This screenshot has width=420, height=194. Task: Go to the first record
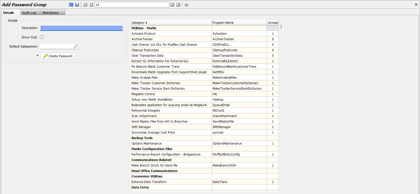(85, 5)
